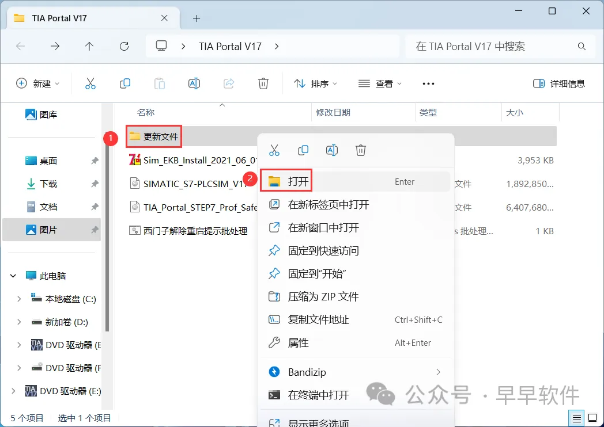The width and height of the screenshot is (604, 427).
Task: Open 桌面 in the navigation pane
Action: 41,161
